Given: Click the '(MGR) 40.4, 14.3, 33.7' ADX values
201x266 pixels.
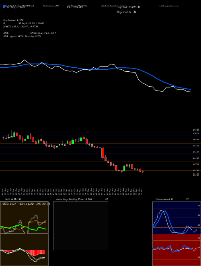Looking at the screenshot, I should click(43, 33).
